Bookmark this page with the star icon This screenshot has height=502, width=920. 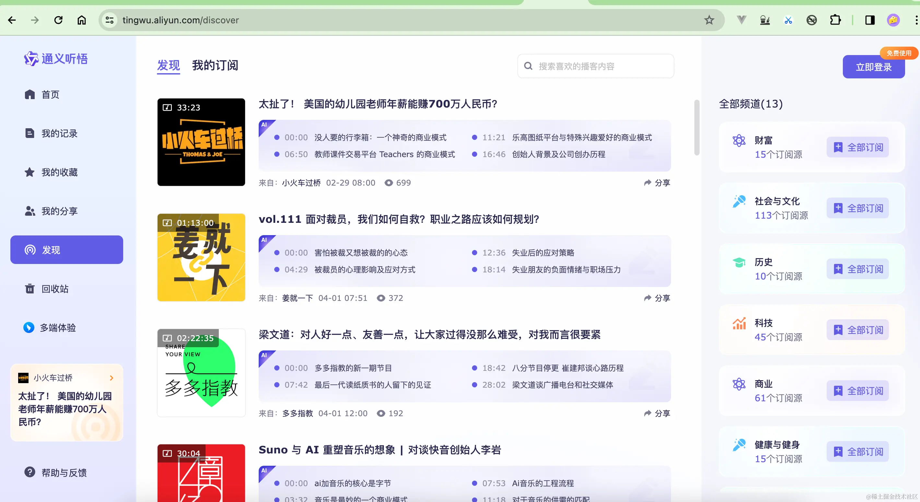709,20
